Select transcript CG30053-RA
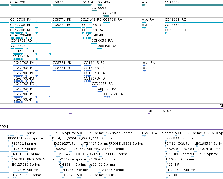This screenshot has height=179, width=223. click(102, 41)
